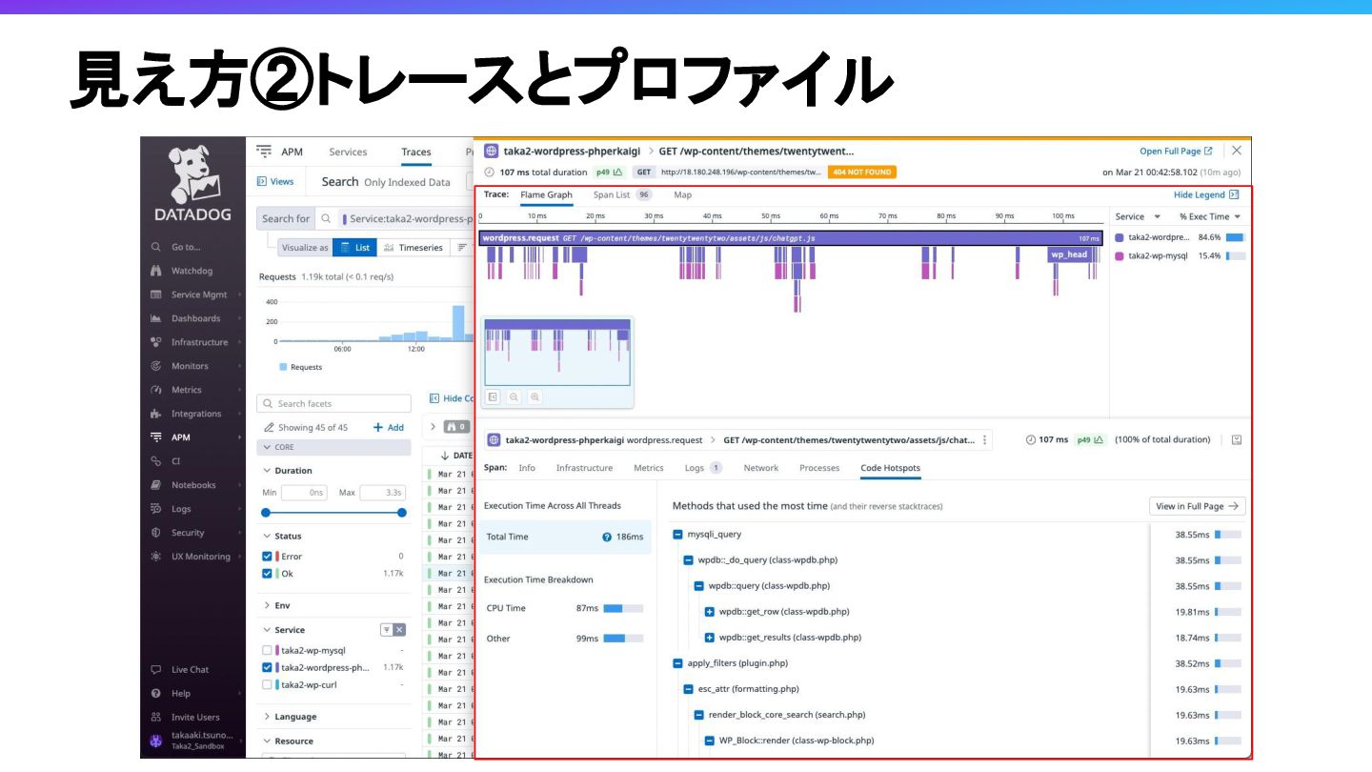The image size is (1372, 772).
Task: Click the Search facets input field
Action: (334, 404)
